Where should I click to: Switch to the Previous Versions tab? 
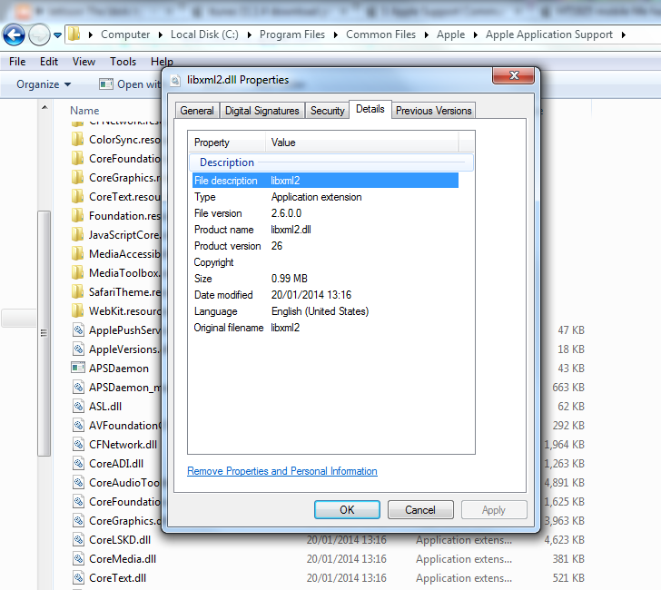[433, 111]
